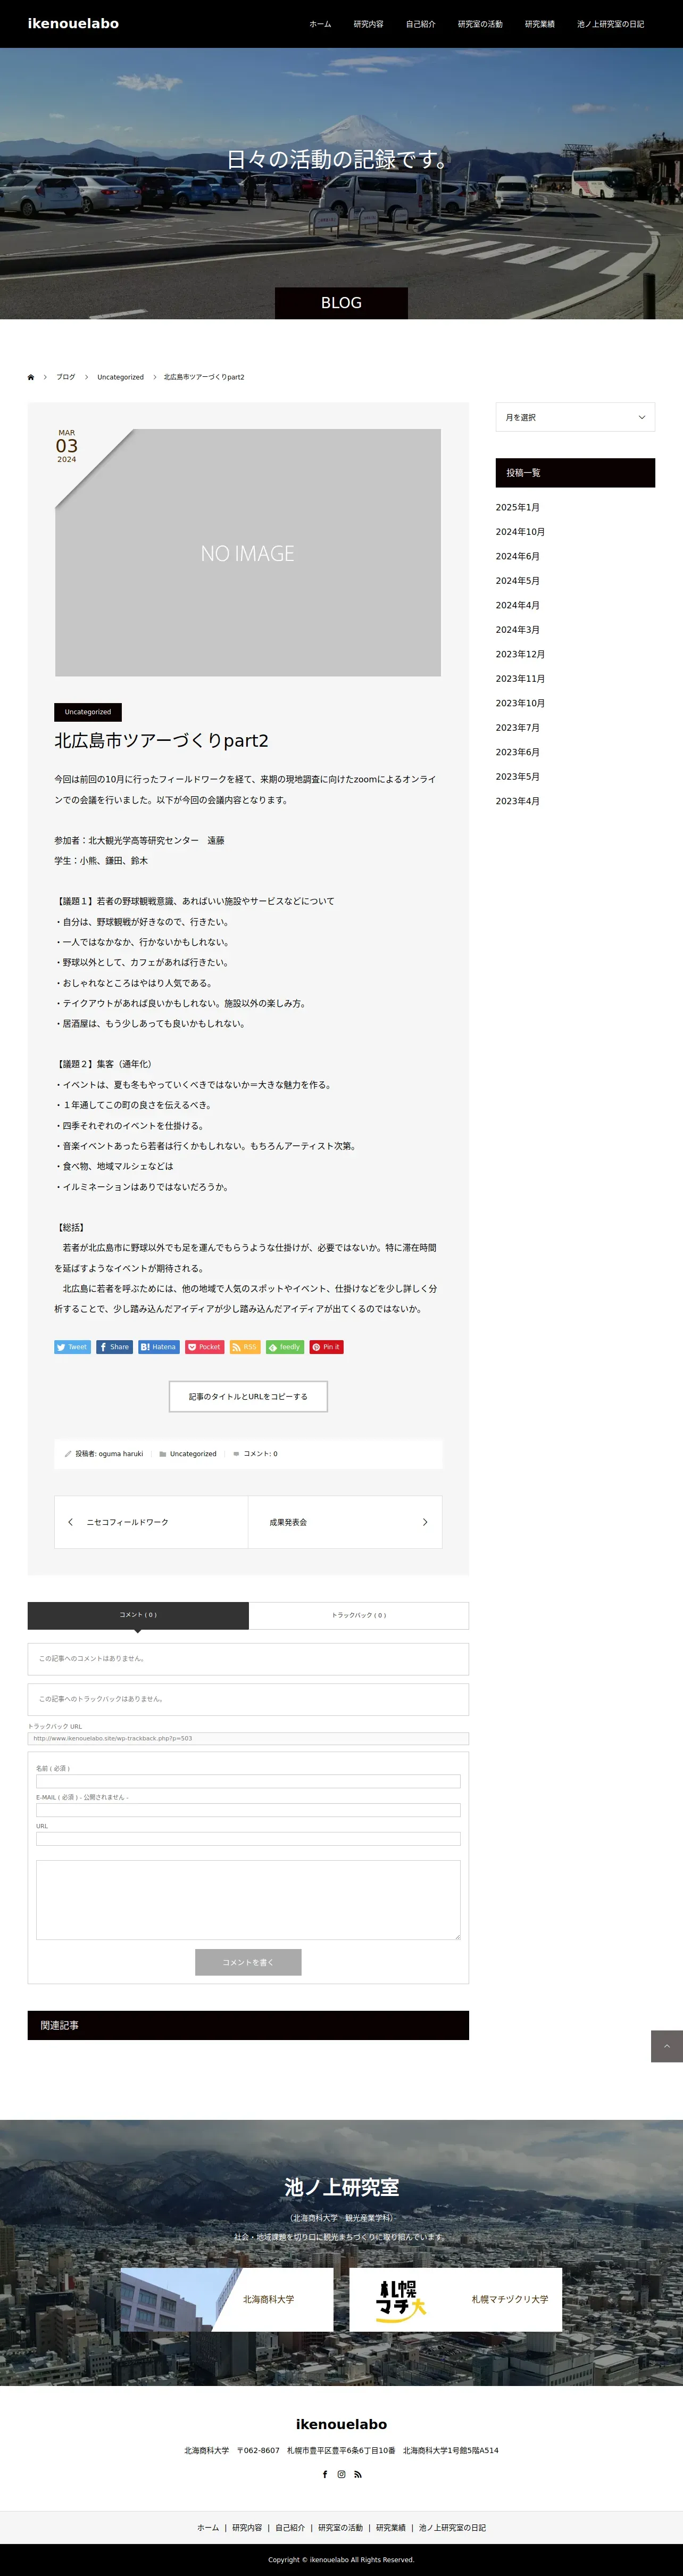
Task: Pin the post with Pin it button
Action: click(326, 1347)
